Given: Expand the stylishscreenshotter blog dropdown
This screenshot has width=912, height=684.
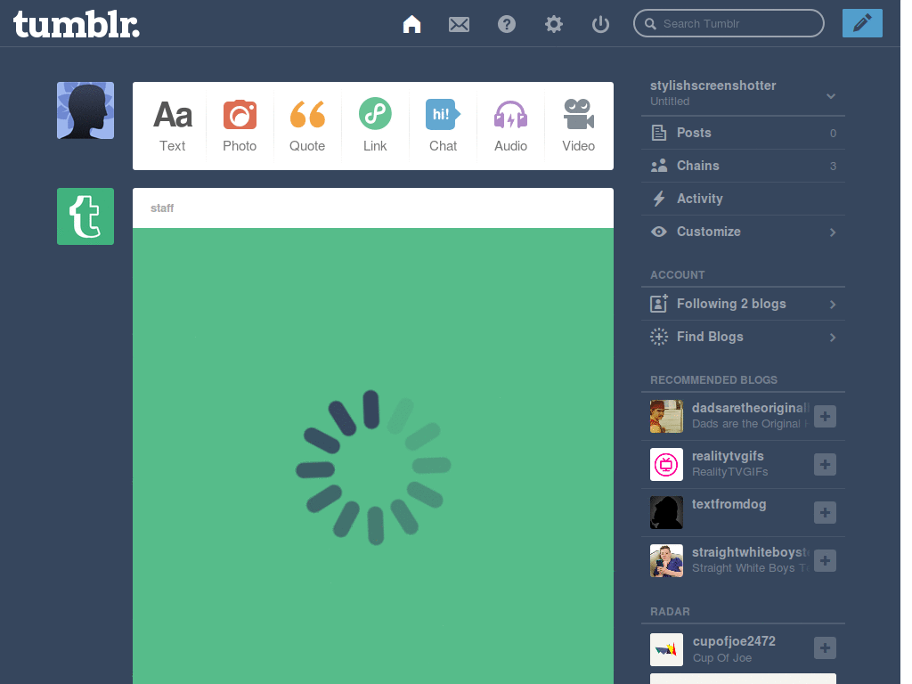Looking at the screenshot, I should 831,96.
